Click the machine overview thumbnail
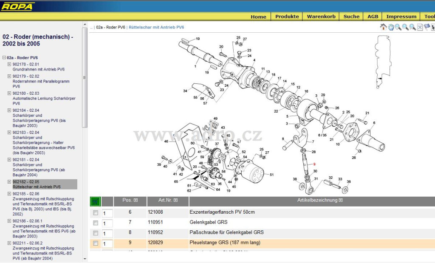Viewport: 435px width, 263px height. pyautogui.click(x=383, y=62)
